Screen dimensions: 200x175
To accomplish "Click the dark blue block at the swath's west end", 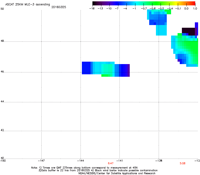I will (86, 68).
